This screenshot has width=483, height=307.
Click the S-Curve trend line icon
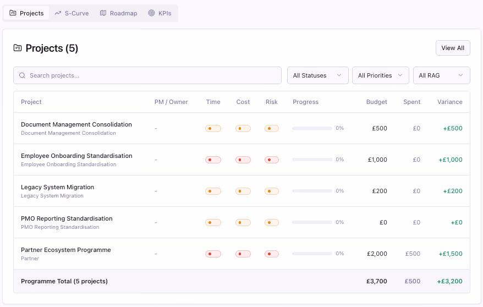(x=58, y=13)
